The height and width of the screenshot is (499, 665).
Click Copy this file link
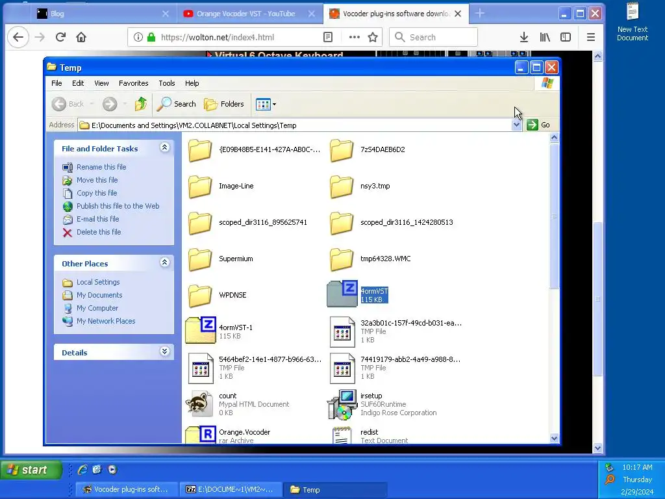click(97, 193)
